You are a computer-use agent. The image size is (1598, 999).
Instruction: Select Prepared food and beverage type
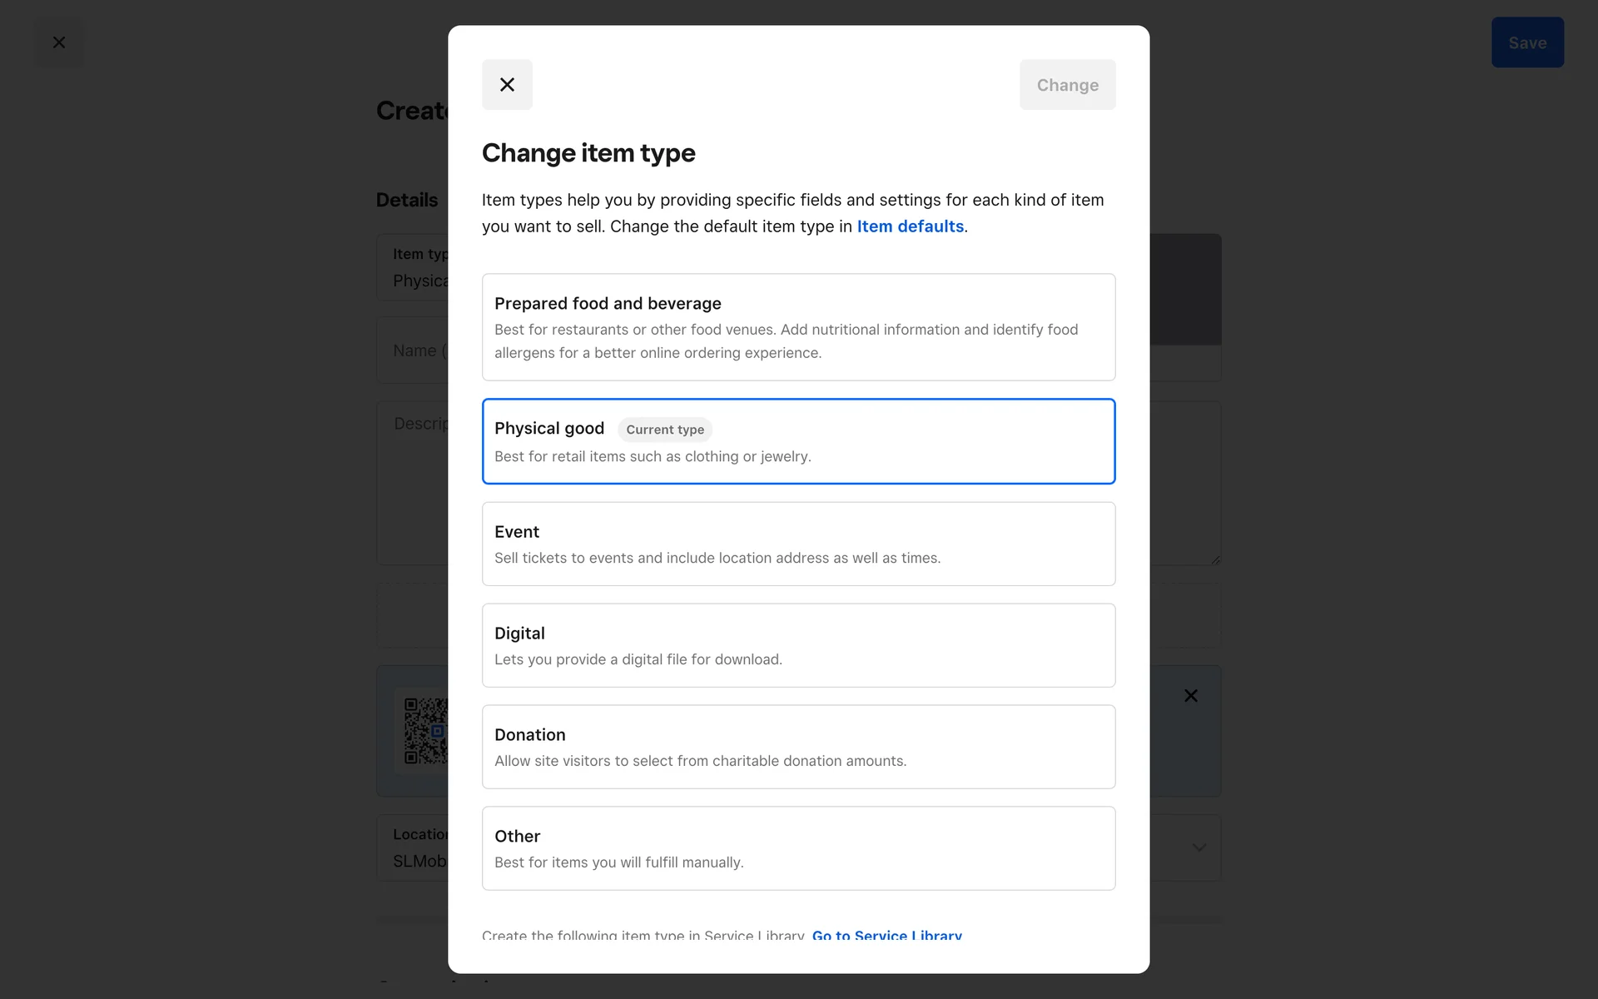tap(798, 327)
